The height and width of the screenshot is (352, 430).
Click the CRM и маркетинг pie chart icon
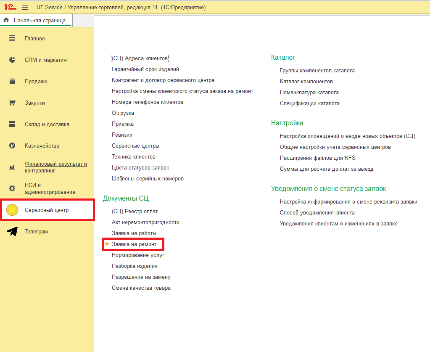click(12, 60)
